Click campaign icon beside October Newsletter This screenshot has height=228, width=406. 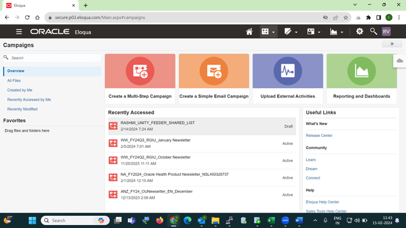click(113, 160)
